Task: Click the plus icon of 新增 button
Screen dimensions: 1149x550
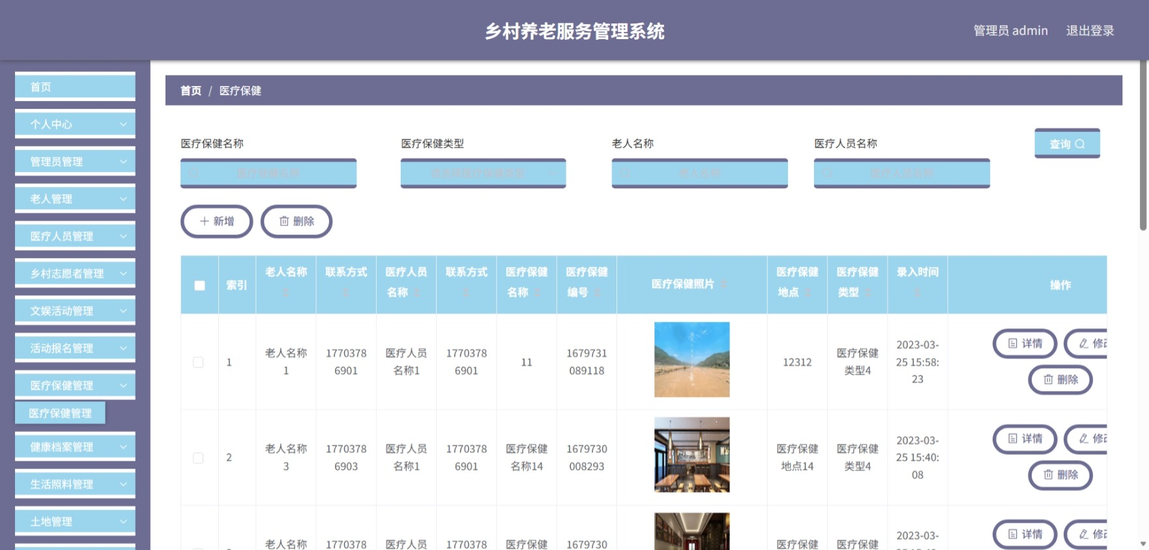Action: [205, 222]
